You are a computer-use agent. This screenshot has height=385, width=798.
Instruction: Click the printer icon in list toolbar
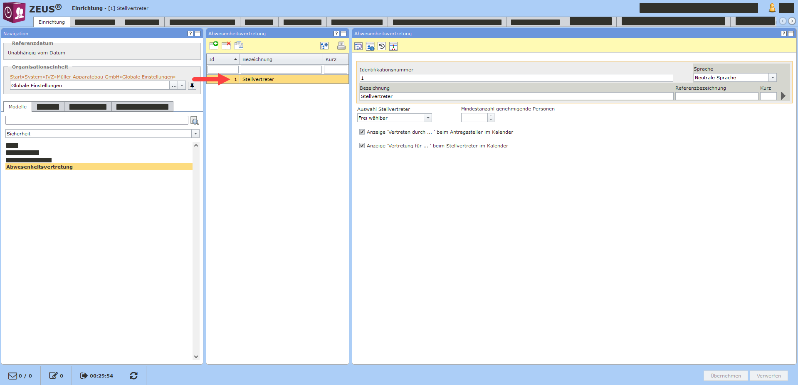pos(341,46)
